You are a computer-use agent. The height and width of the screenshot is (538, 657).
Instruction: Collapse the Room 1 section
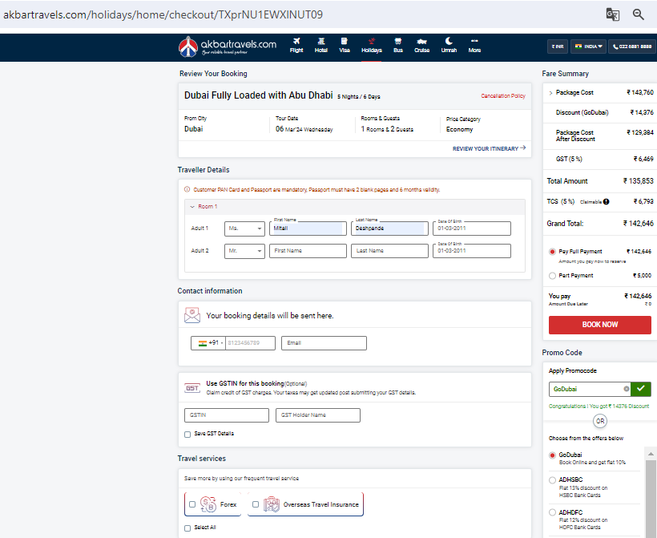click(192, 207)
